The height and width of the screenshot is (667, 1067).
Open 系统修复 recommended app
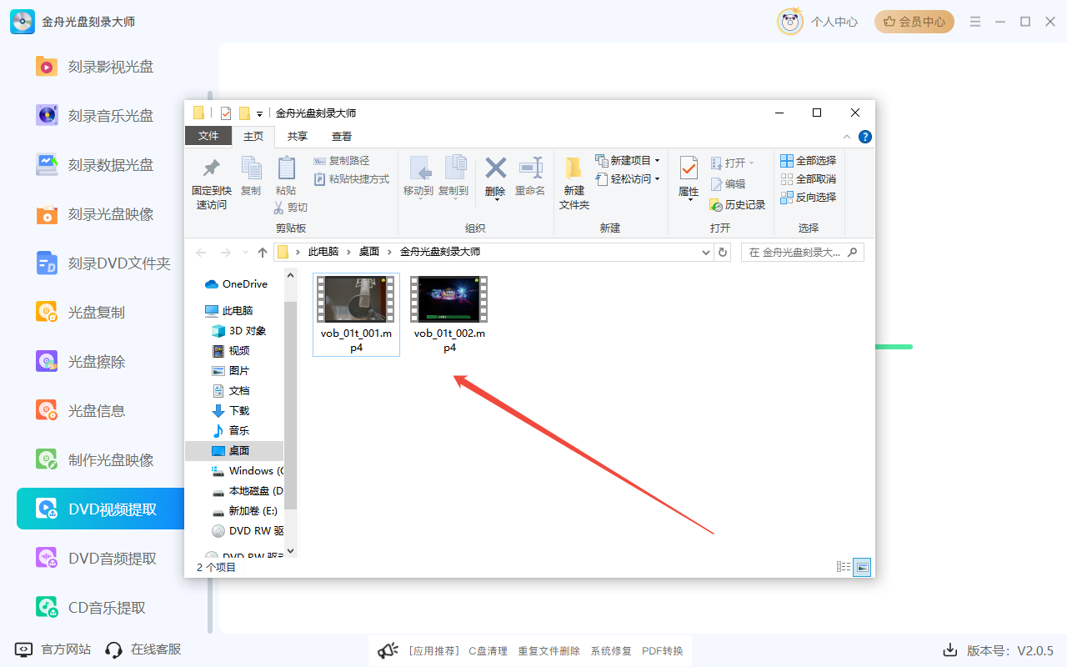click(611, 651)
